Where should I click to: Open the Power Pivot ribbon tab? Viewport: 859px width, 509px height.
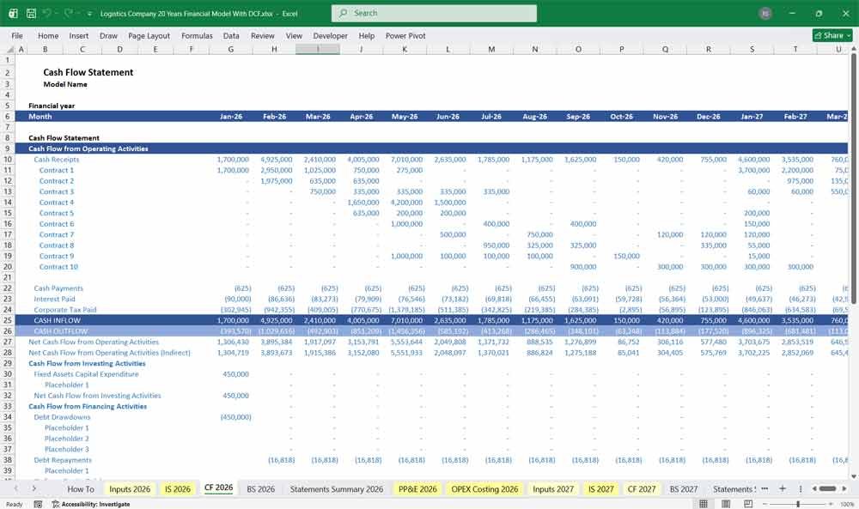(x=405, y=35)
